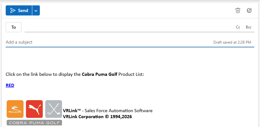Click the COBRA PUMA GOLF banner label
This screenshot has width=260, height=127.
tap(34, 123)
